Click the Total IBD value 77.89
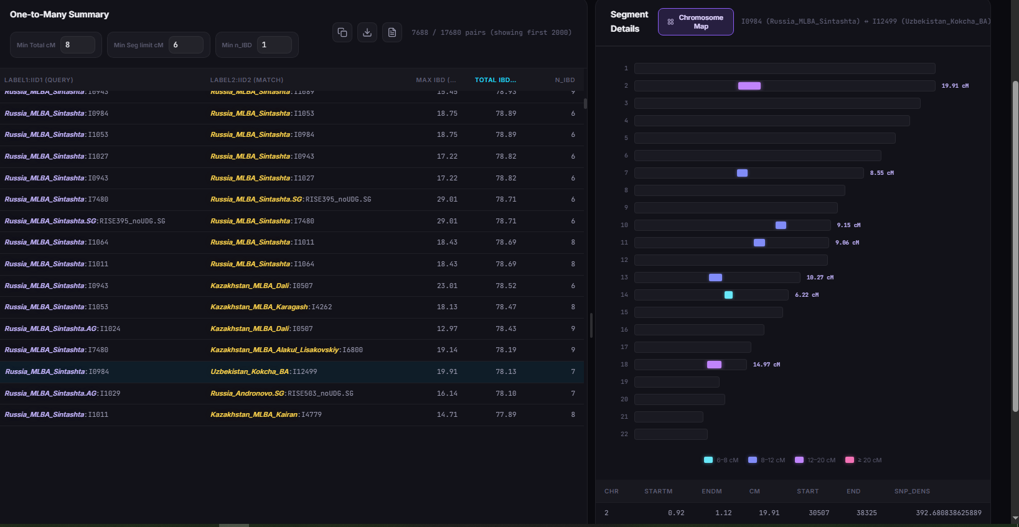Viewport: 1019px width, 527px height. [x=506, y=415]
